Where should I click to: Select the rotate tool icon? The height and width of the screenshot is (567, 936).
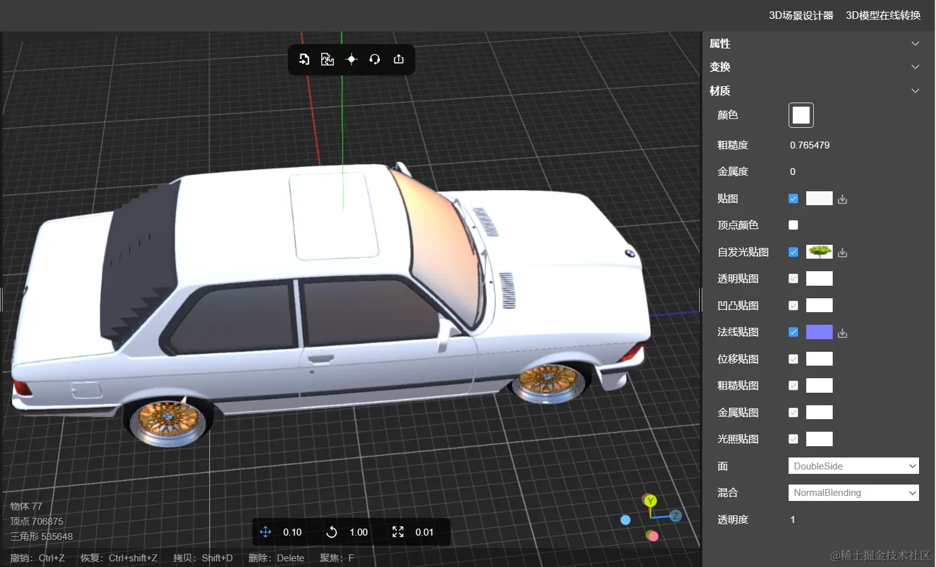coord(331,532)
